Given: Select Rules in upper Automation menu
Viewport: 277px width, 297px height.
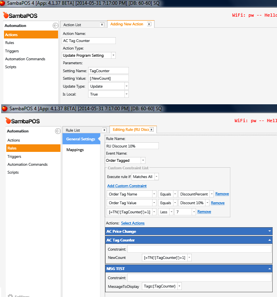Looking at the screenshot, I should click(9, 43).
